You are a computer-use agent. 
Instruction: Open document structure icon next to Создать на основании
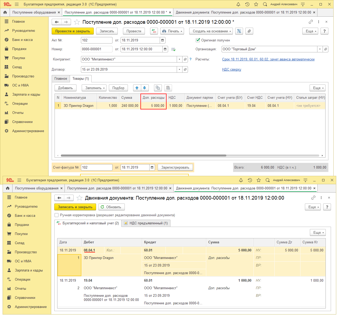point(239,31)
